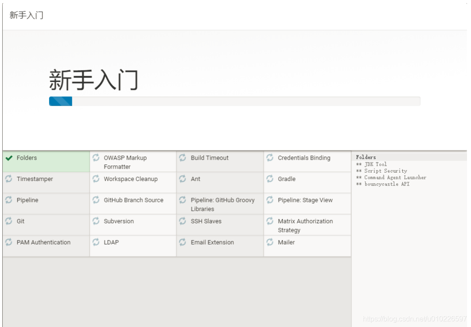
Task: Select the Gradle plugin label
Action: pos(287,179)
